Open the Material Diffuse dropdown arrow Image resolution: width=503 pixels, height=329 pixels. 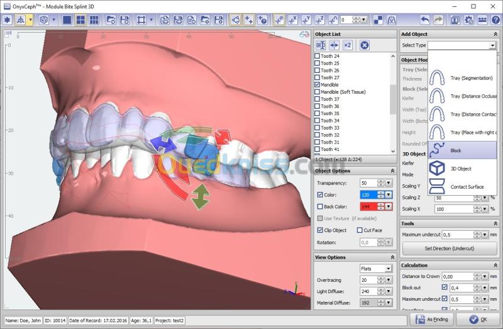[x=389, y=303]
